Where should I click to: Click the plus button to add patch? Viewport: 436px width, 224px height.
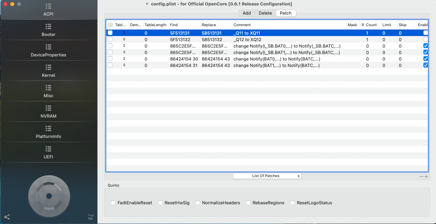(x=426, y=177)
